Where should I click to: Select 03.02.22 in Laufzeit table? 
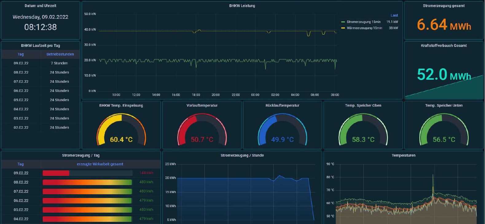(21, 118)
